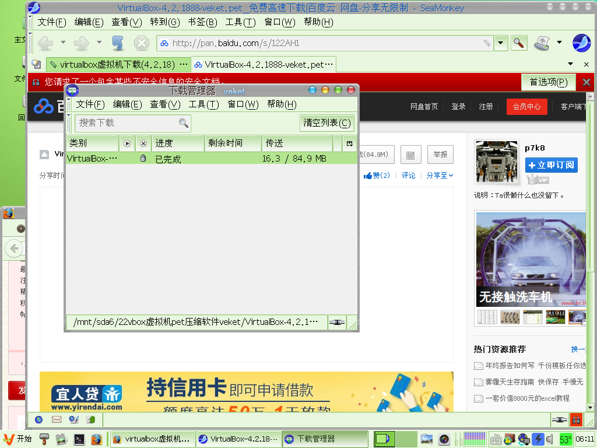The height and width of the screenshot is (448, 597).
Task: Click the 无接触洗车机 ad image
Action: click(x=531, y=260)
